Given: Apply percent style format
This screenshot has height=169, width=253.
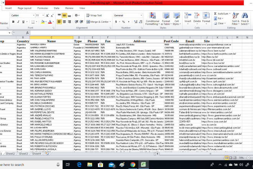Looking at the screenshot, I should point(123,22).
